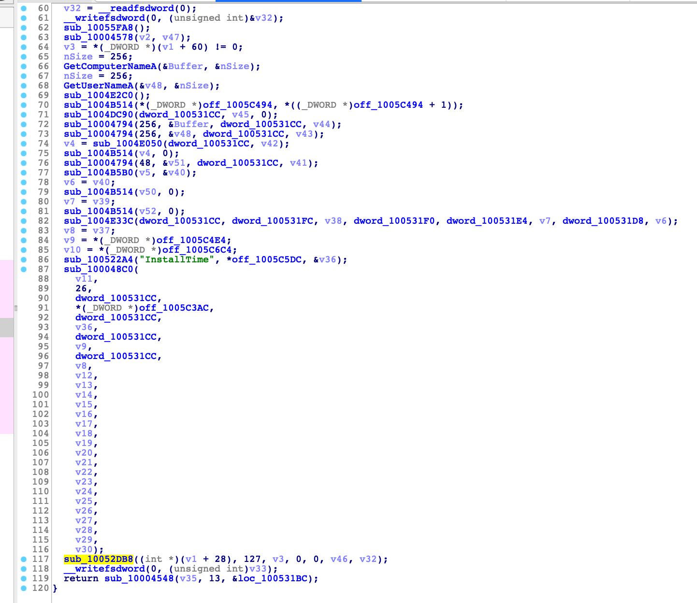697x603 pixels.
Task: Click function sub_10055FA8
Action: pos(98,28)
